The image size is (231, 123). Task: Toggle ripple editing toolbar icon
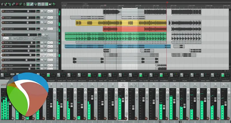tap(35, 4)
